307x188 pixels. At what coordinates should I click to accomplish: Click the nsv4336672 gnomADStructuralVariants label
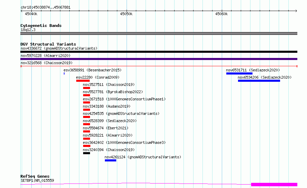click(59, 48)
